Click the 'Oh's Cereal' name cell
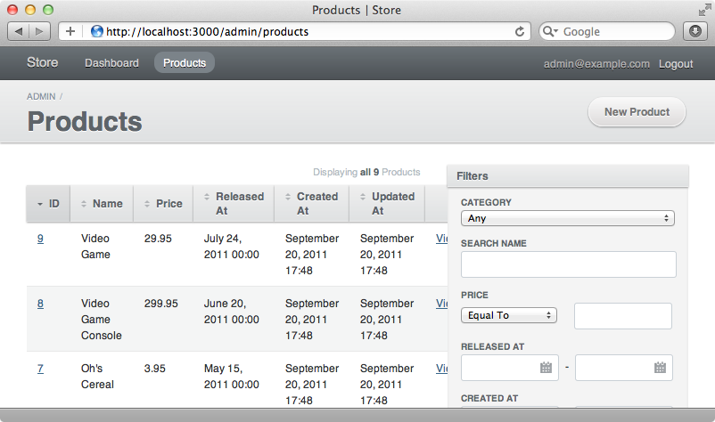Image resolution: width=715 pixels, height=422 pixels. [97, 377]
